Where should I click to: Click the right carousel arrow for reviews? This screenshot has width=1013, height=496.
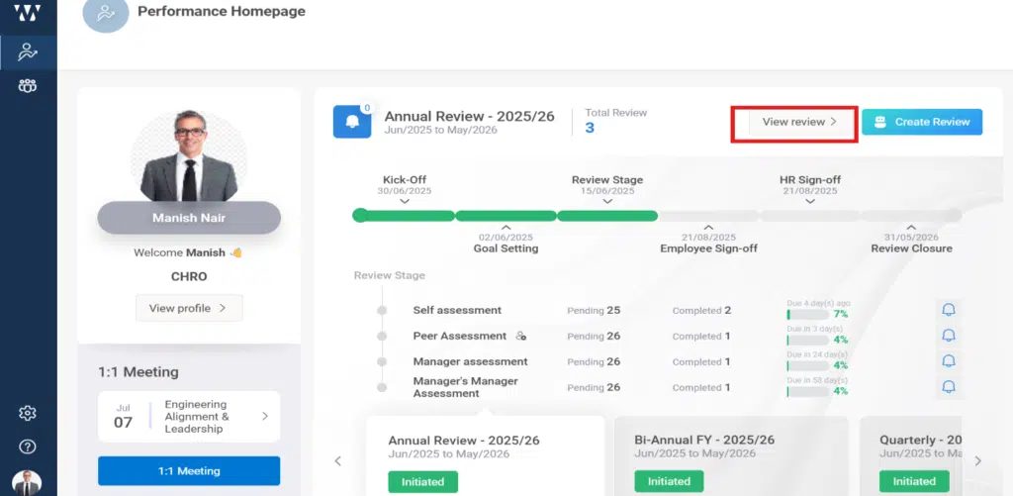pos(977,461)
